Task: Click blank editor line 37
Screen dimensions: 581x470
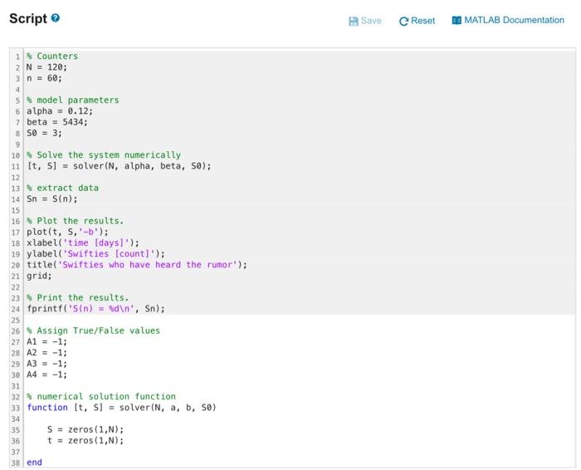Action: pos(300,452)
